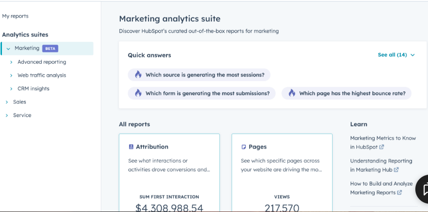This screenshot has height=212, width=428.
Task: Click the Quick answers heading
Action: point(149,55)
